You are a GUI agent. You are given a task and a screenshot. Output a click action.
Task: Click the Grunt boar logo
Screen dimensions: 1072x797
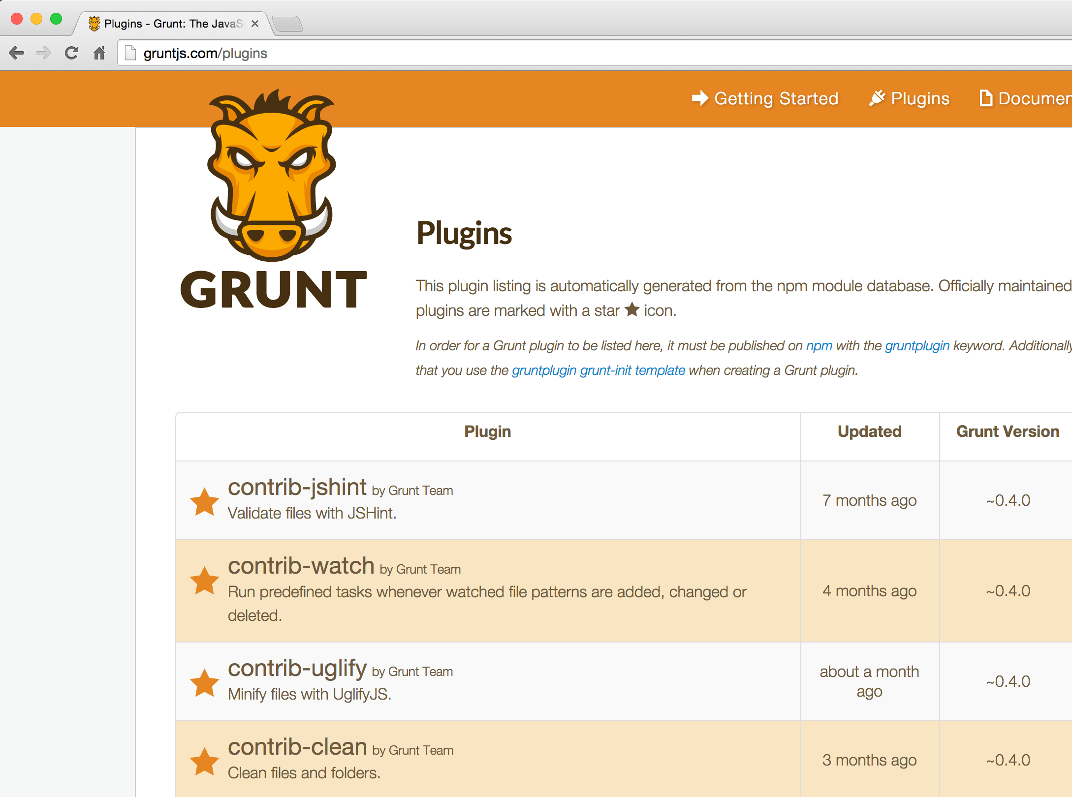(x=272, y=175)
